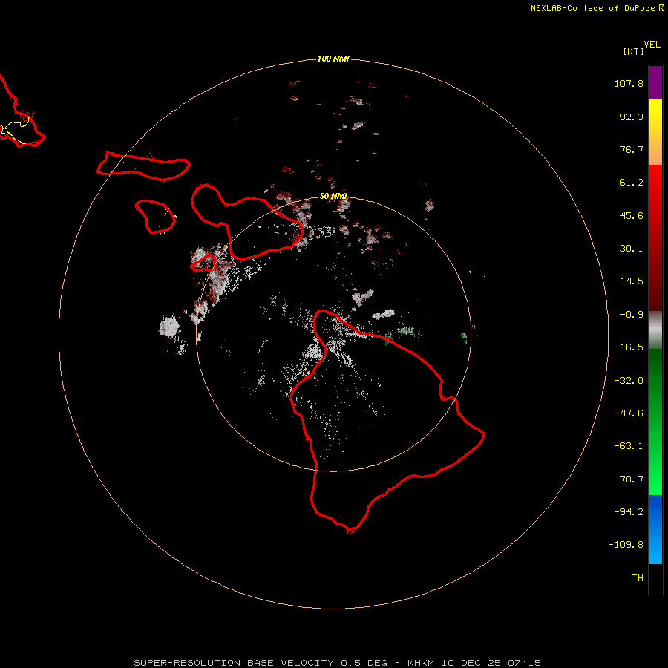Click the VEL legend title
668x668 pixels.
coord(652,45)
